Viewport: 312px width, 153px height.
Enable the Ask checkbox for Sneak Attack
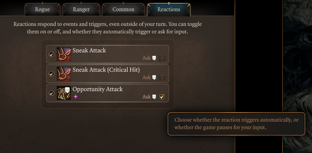162,58
